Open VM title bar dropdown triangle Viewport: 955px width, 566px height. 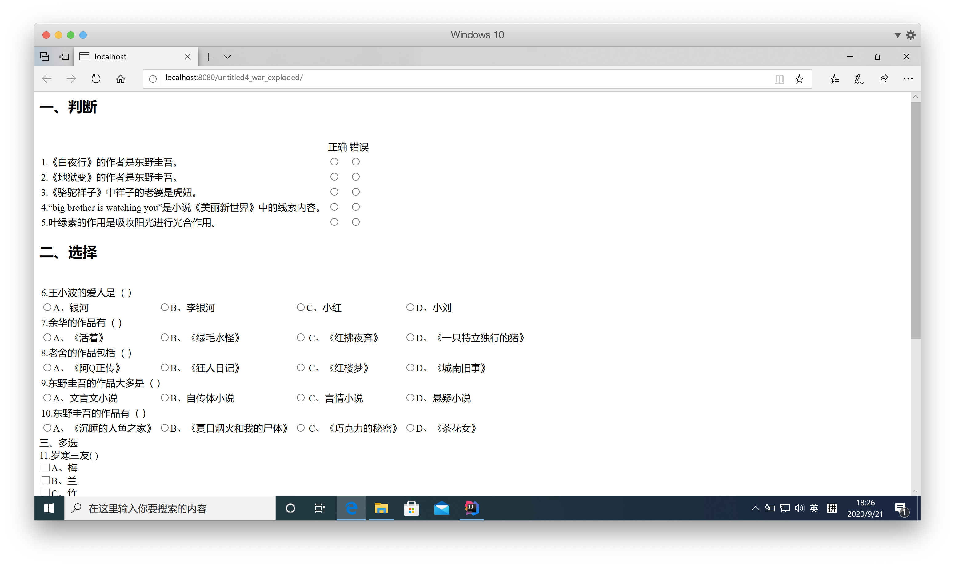point(897,35)
